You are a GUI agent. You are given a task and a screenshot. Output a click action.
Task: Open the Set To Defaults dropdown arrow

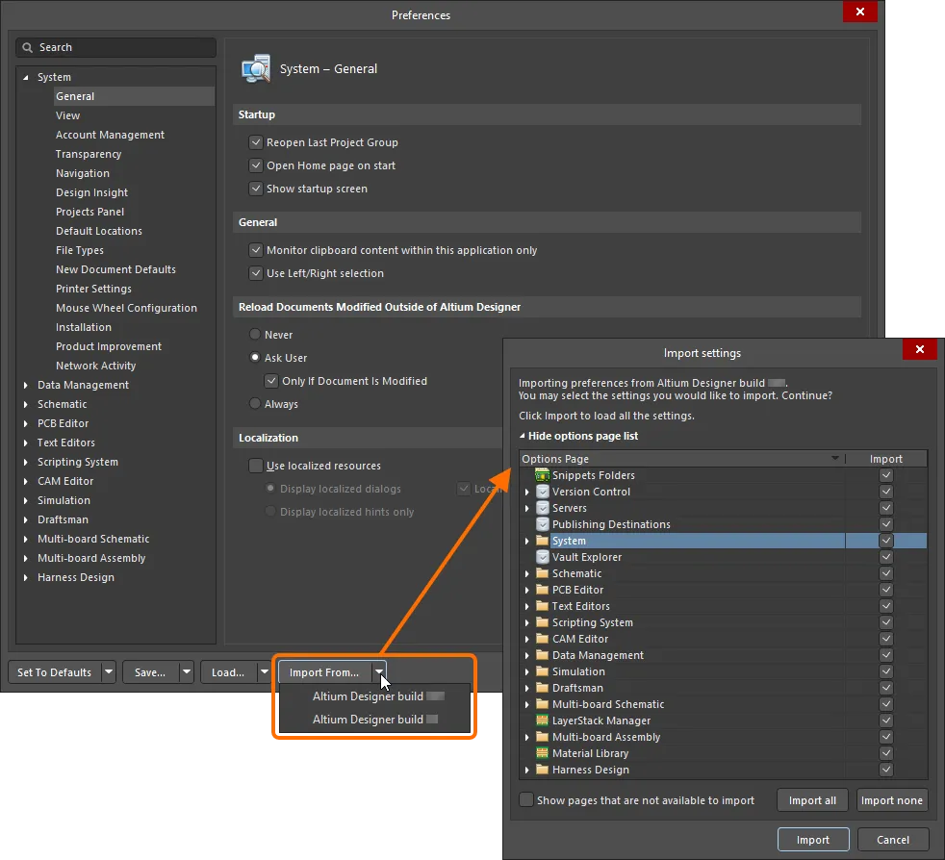click(x=109, y=671)
